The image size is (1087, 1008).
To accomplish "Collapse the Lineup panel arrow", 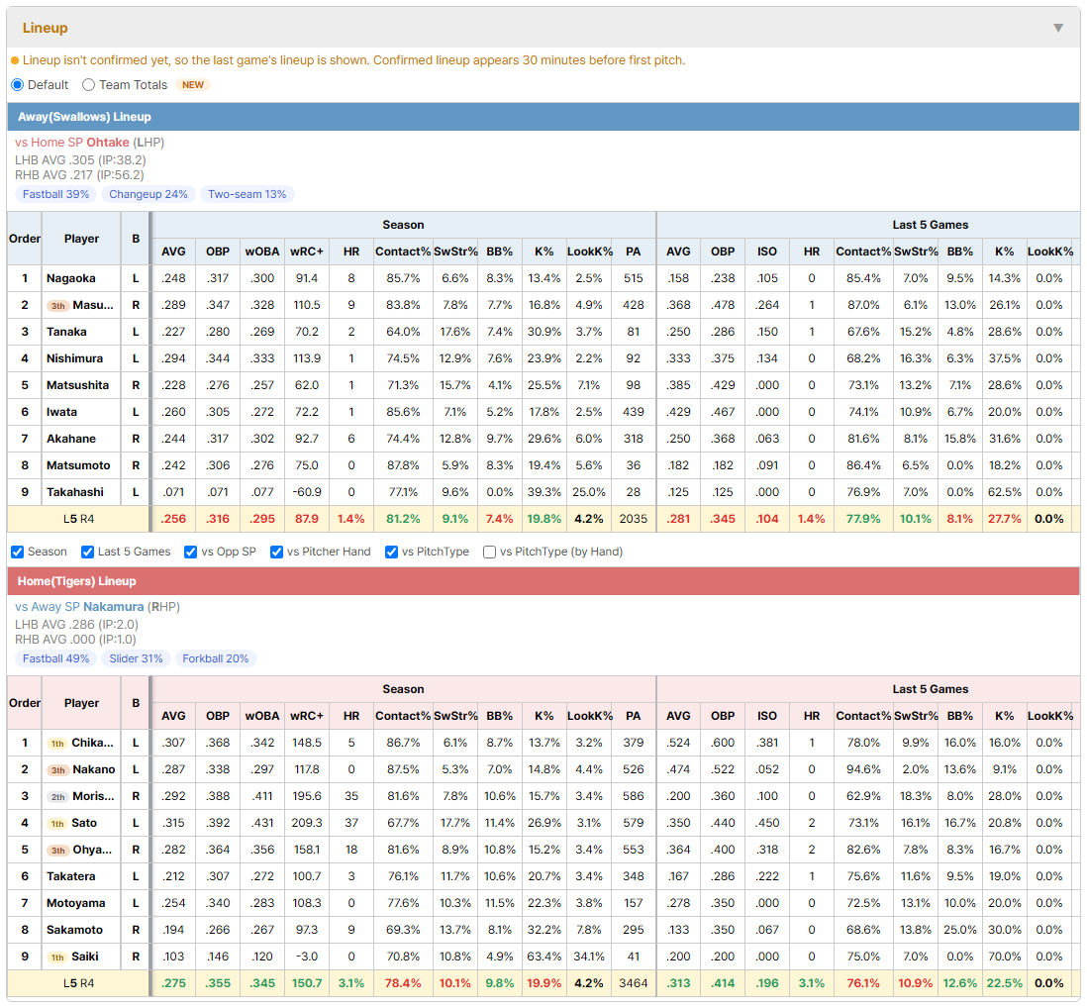I will [1058, 28].
